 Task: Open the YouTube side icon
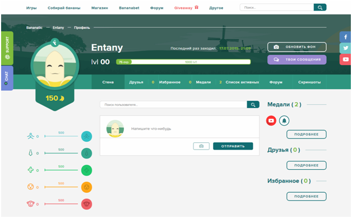pyautogui.click(x=345, y=59)
